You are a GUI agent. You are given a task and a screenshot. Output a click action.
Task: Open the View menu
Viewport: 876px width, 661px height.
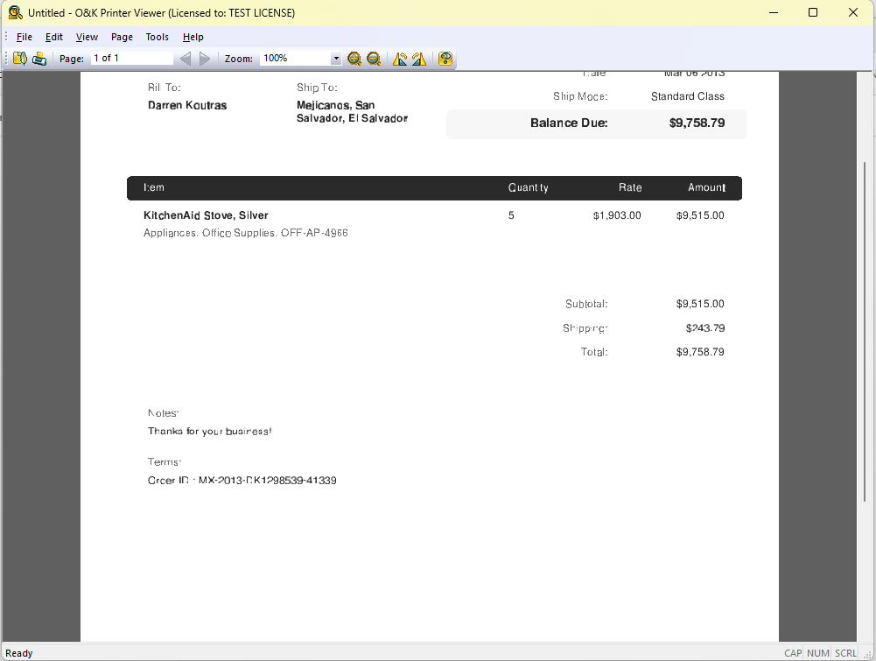[x=87, y=37]
